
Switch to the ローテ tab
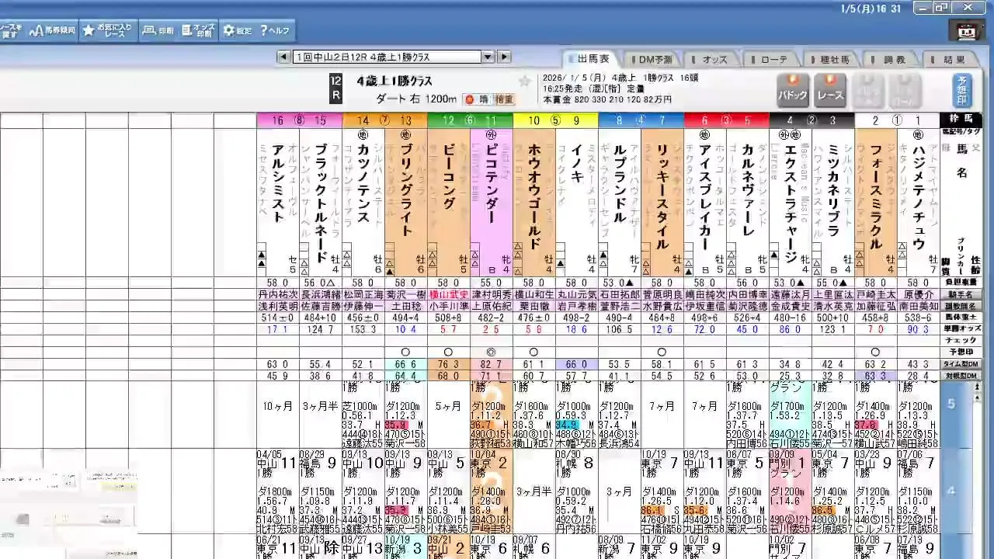point(771,59)
